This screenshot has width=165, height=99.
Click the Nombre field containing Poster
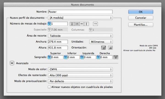[x=80, y=12]
